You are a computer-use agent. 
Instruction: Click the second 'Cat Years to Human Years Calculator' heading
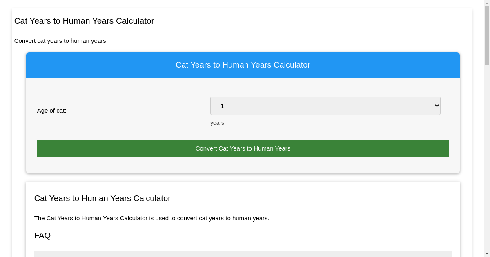point(102,198)
